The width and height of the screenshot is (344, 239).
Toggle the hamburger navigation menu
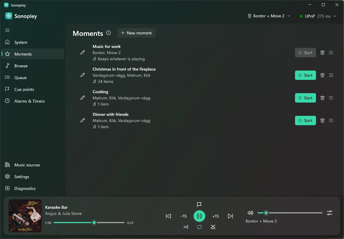7,30
